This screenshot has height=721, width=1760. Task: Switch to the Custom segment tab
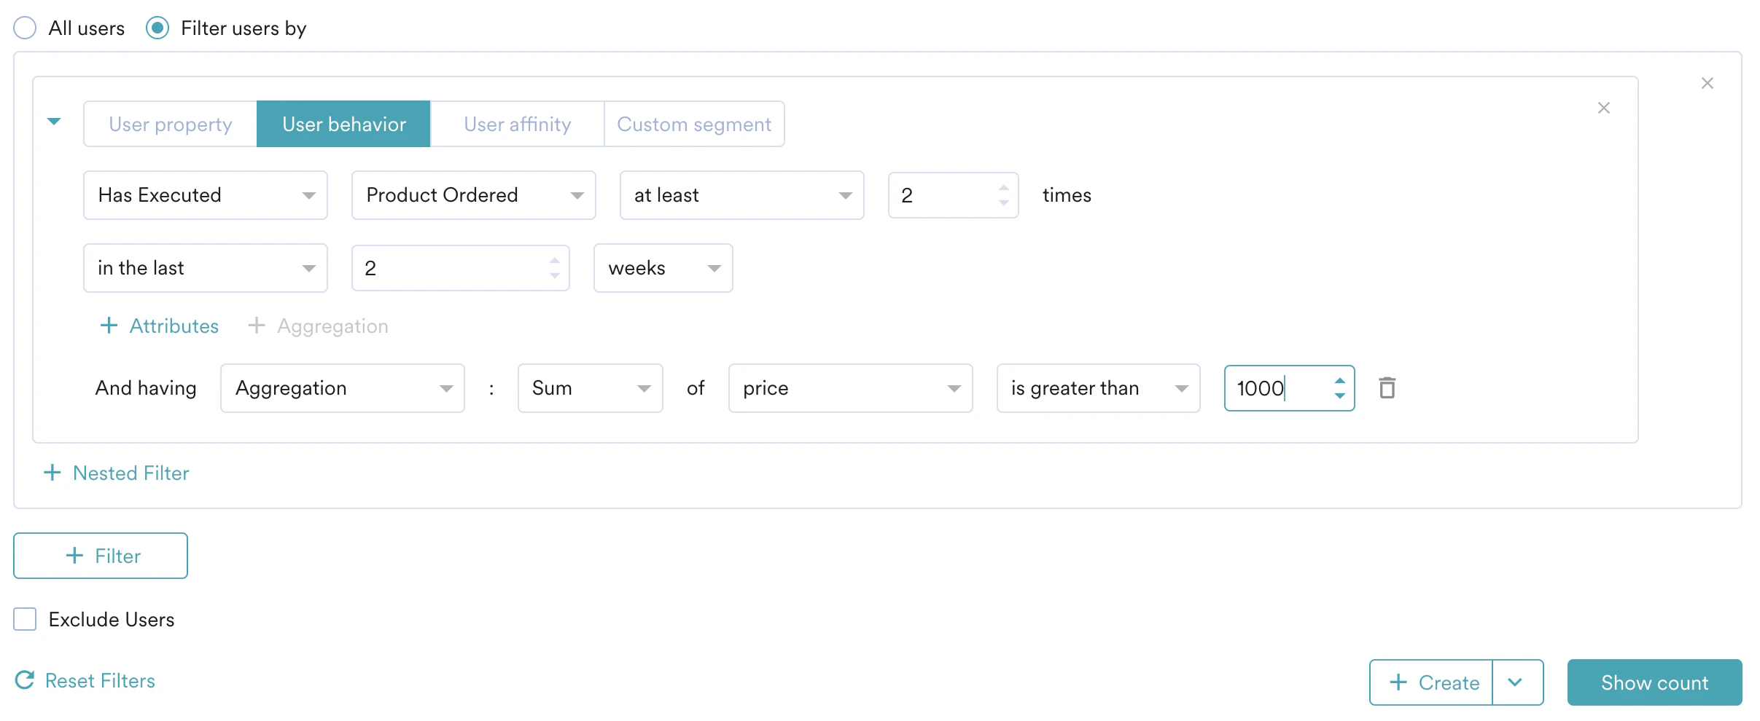click(x=694, y=124)
